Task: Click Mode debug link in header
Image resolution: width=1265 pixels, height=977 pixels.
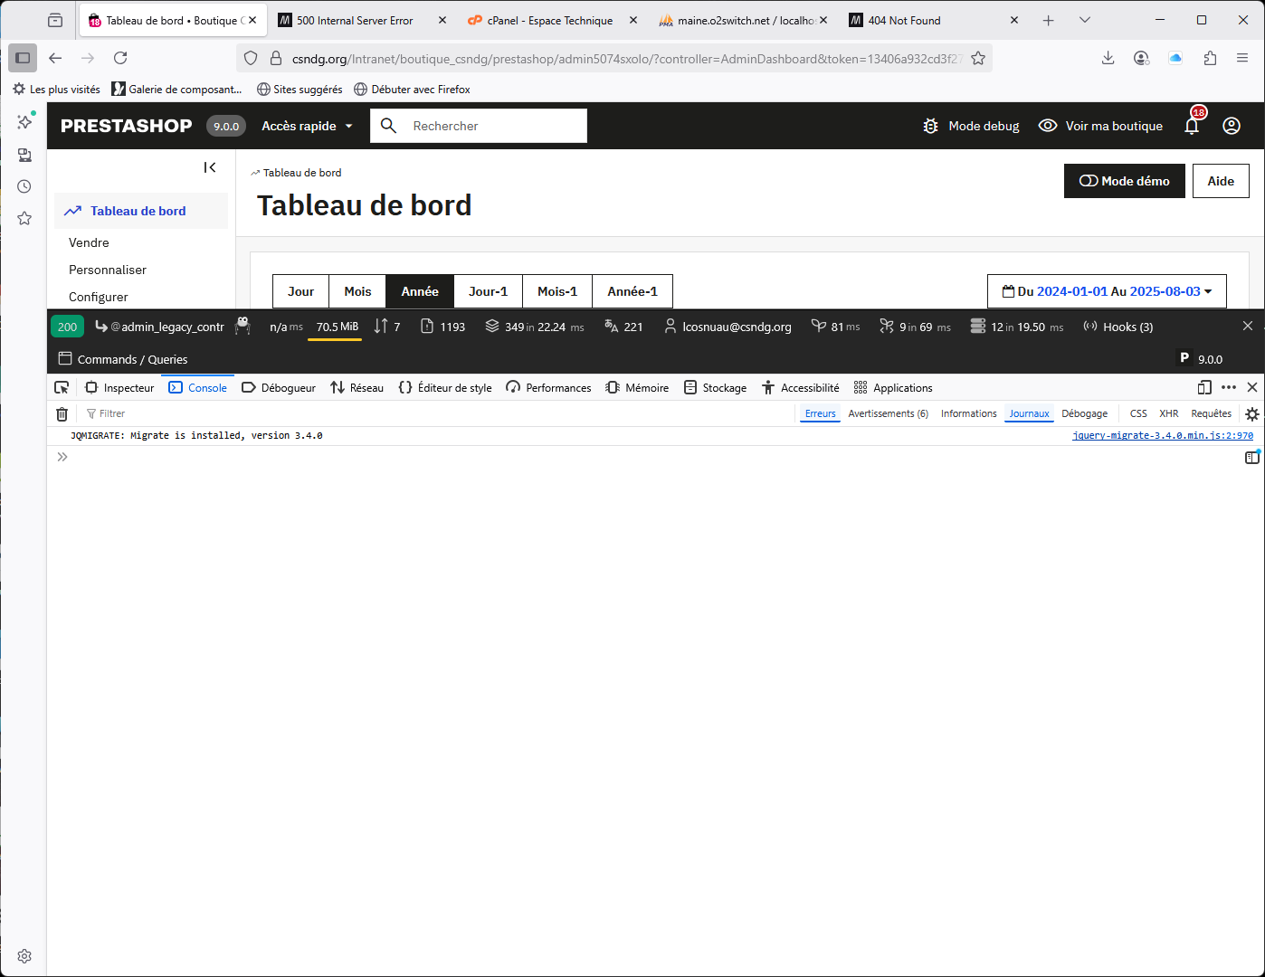Action: [x=971, y=126]
